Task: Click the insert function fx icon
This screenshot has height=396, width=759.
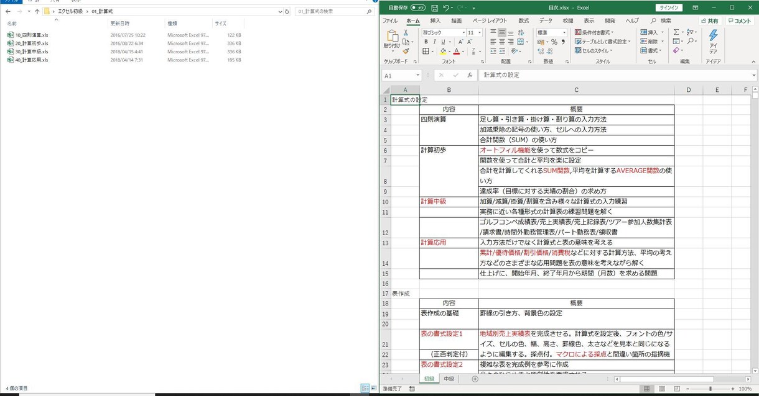Action: [x=470, y=75]
